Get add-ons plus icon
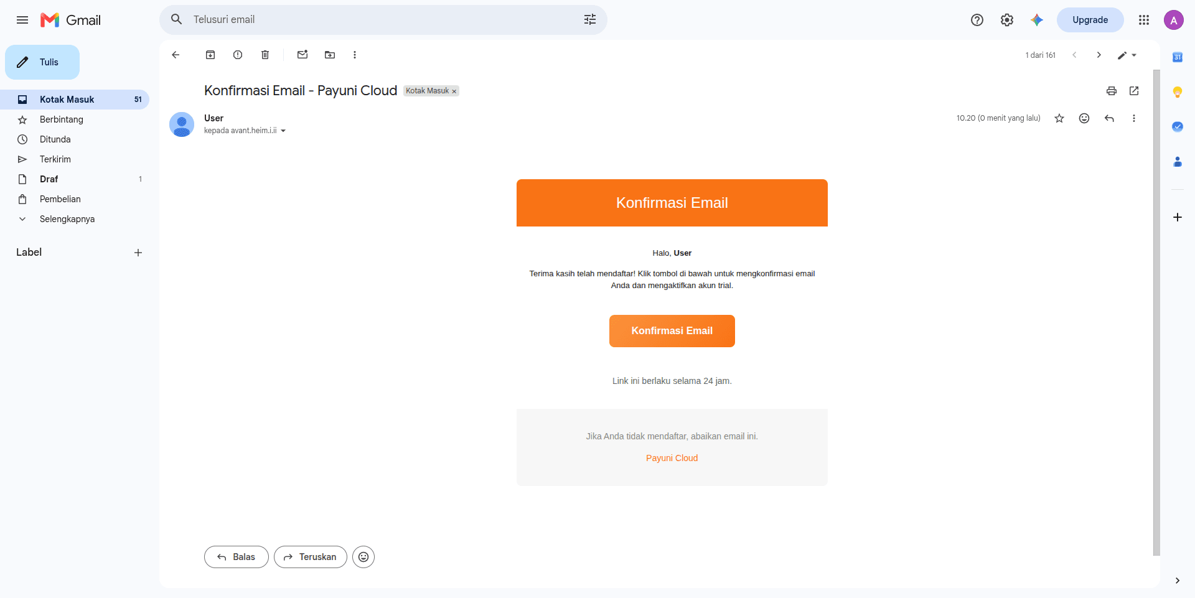Image resolution: width=1195 pixels, height=598 pixels. pyautogui.click(x=1178, y=217)
